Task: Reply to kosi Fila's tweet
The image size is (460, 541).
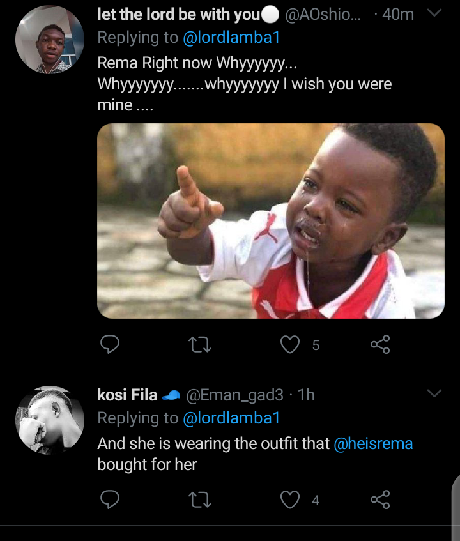Action: (x=111, y=500)
